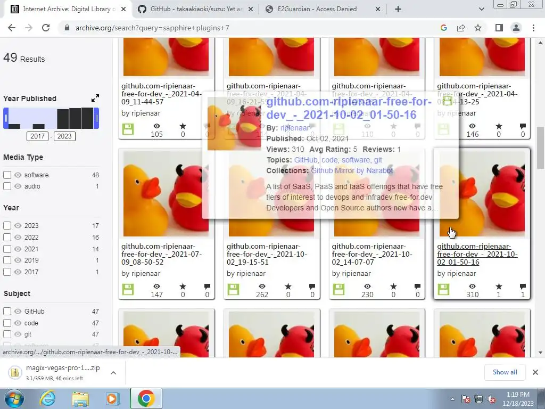This screenshot has width=545, height=409.
Task: Open File Explorer from taskbar
Action: (x=80, y=398)
